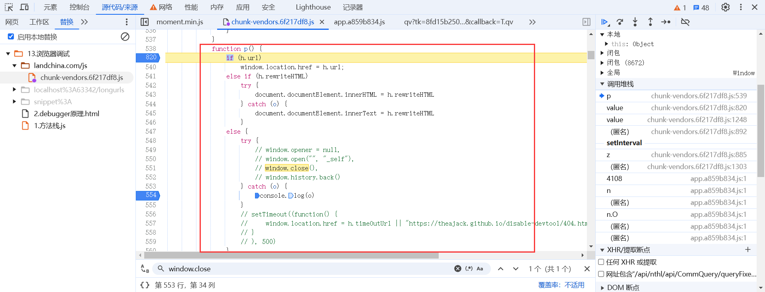The image size is (765, 292).
Task: Switch to the 元素 panel
Action: 50,7
